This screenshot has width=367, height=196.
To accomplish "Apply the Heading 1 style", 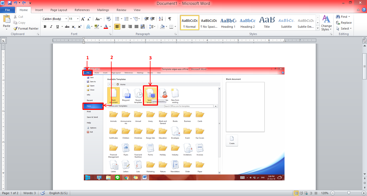I will (228, 23).
